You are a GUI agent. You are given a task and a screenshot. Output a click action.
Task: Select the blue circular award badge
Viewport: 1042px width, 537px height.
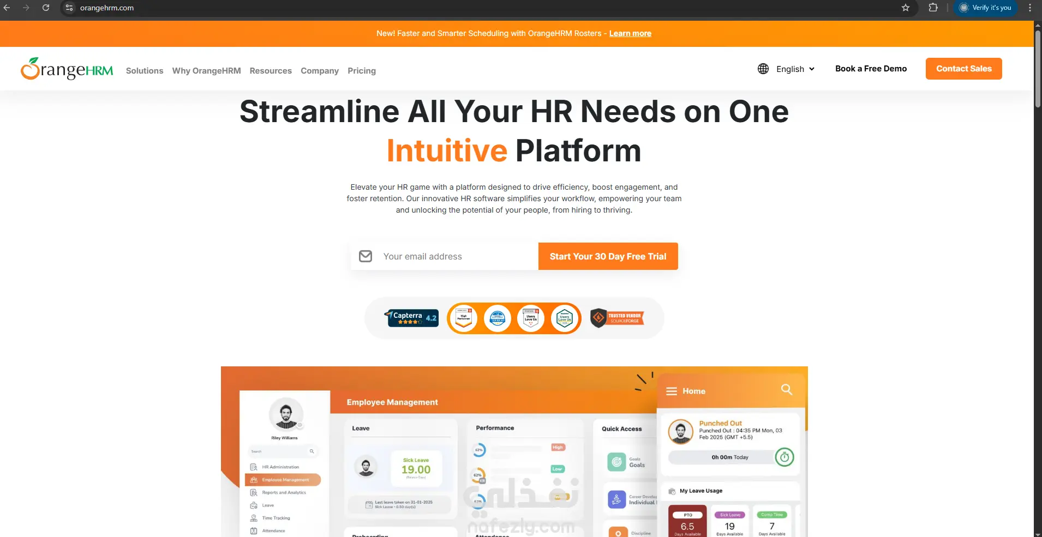tap(498, 318)
